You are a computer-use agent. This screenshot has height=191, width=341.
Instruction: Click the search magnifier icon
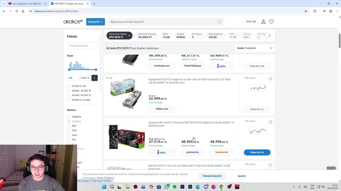[219, 22]
